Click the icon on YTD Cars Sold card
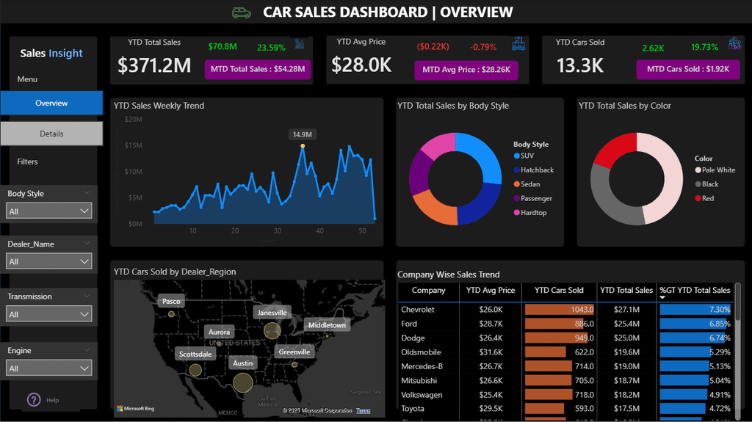Viewport: 752px width, 422px height. coord(734,44)
